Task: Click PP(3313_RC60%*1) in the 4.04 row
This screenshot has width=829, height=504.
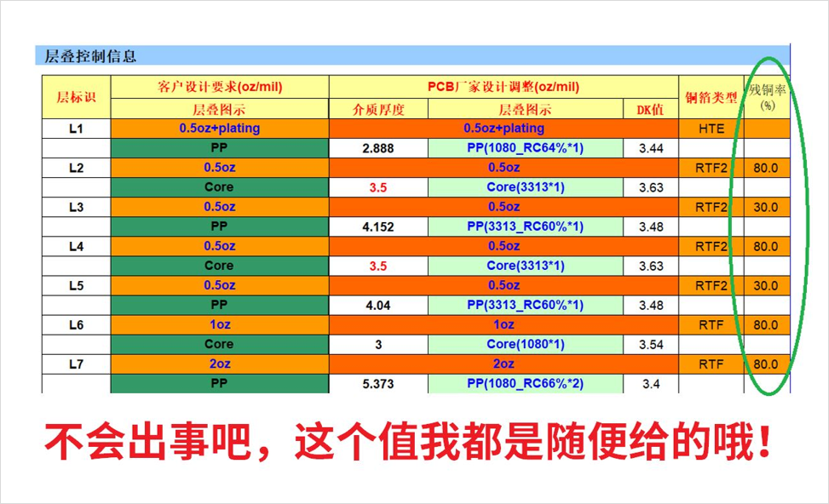Action: 526,306
